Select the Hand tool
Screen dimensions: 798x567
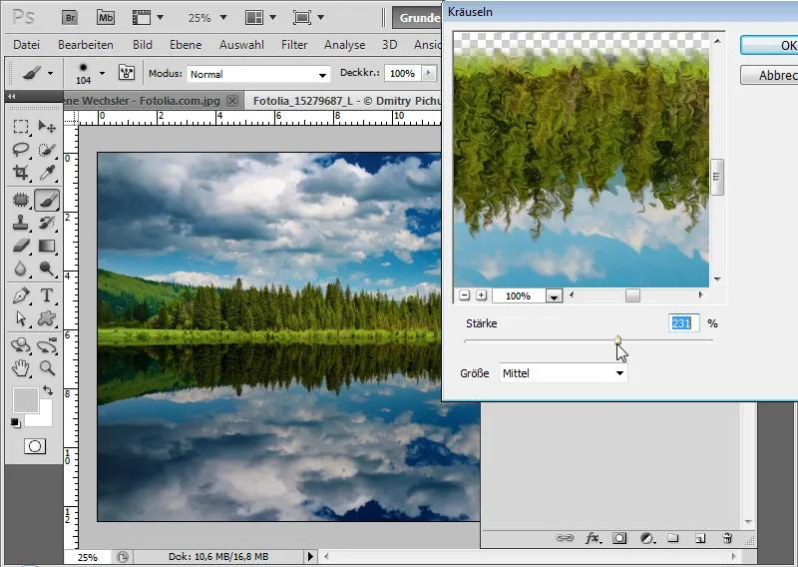pyautogui.click(x=21, y=367)
